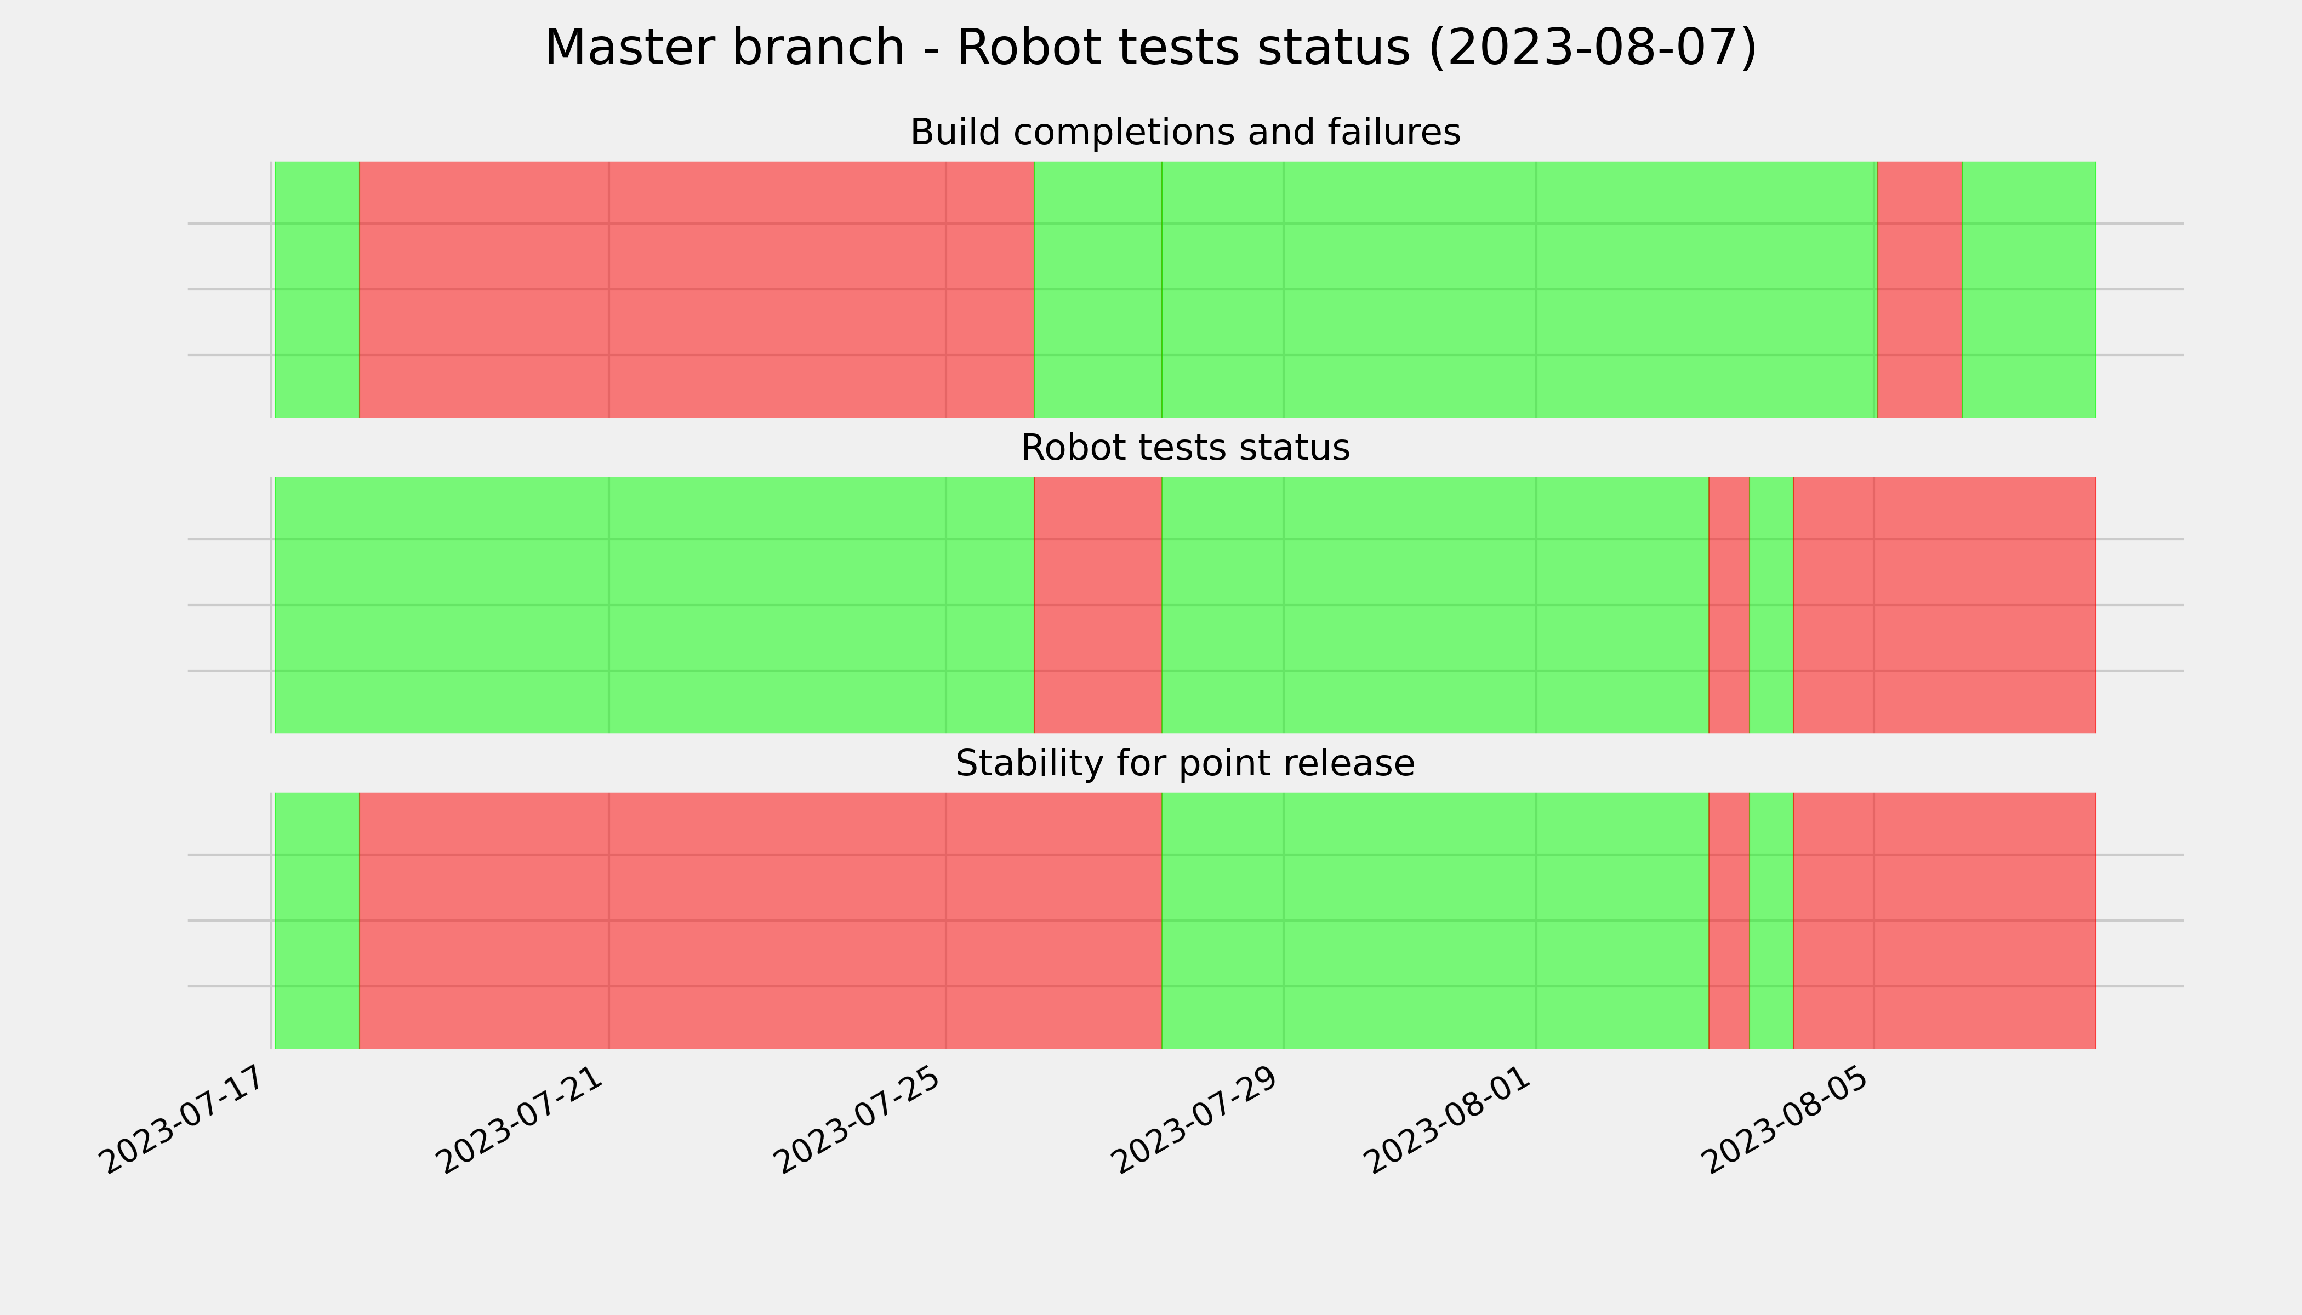Click the Robot tests status subplot title
The height and width of the screenshot is (1315, 2302).
pos(1184,448)
